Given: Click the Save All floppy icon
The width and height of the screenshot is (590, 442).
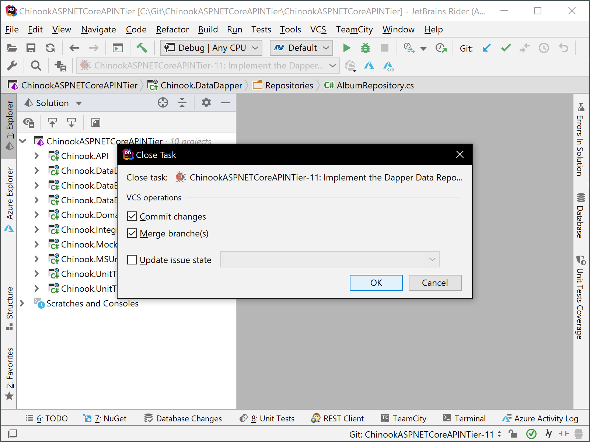Looking at the screenshot, I should (31, 48).
